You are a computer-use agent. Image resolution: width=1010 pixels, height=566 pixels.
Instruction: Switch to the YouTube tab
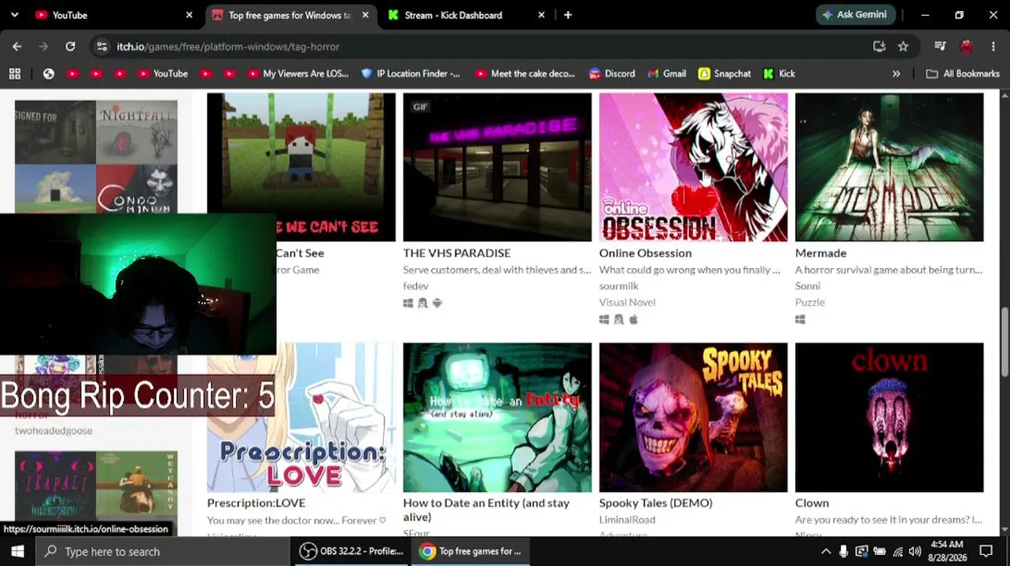112,15
